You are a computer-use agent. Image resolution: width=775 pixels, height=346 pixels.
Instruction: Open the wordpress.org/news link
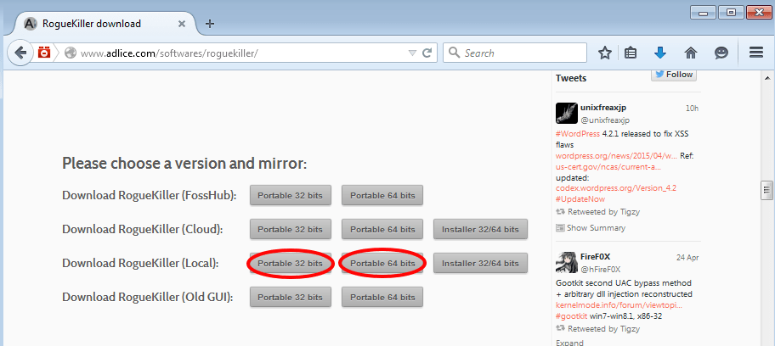[616, 156]
